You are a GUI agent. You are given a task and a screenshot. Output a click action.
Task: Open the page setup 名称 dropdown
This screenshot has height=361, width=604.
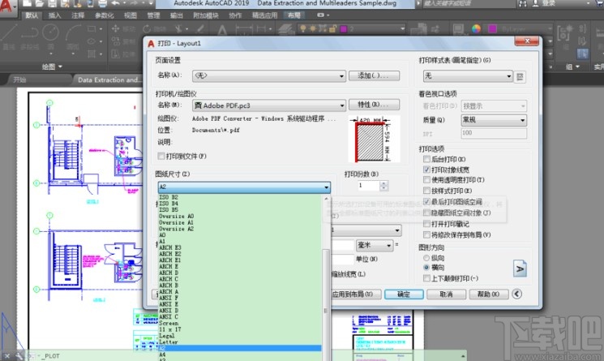tap(269, 76)
